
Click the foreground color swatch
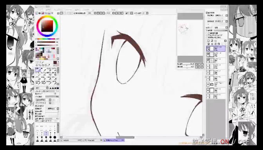[x=55, y=62]
